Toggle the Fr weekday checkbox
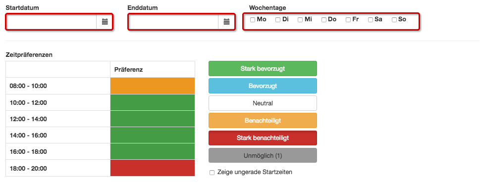The width and height of the screenshot is (480, 183). 348,20
